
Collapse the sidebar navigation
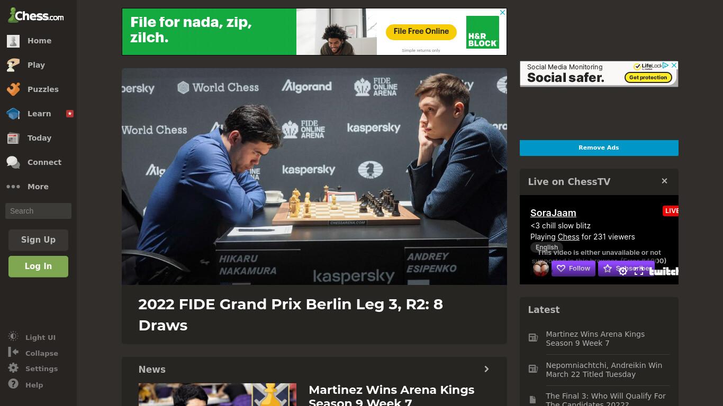pos(33,353)
